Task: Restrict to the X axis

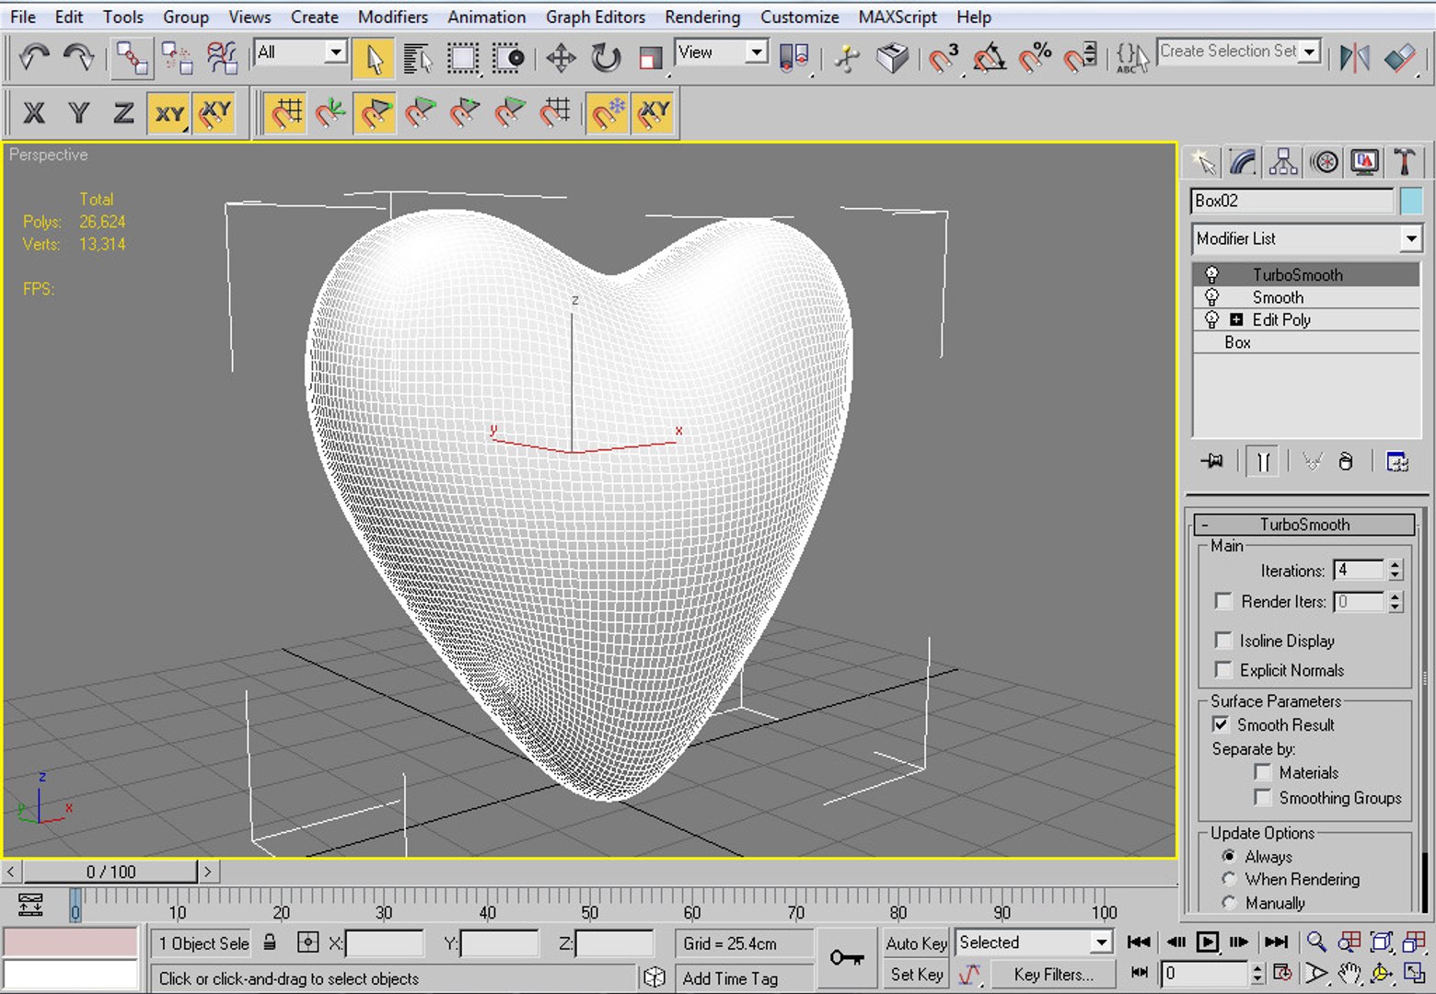Action: tap(34, 113)
